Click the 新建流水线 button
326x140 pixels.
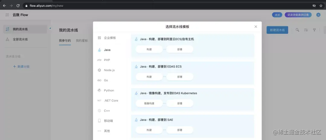[277, 30]
